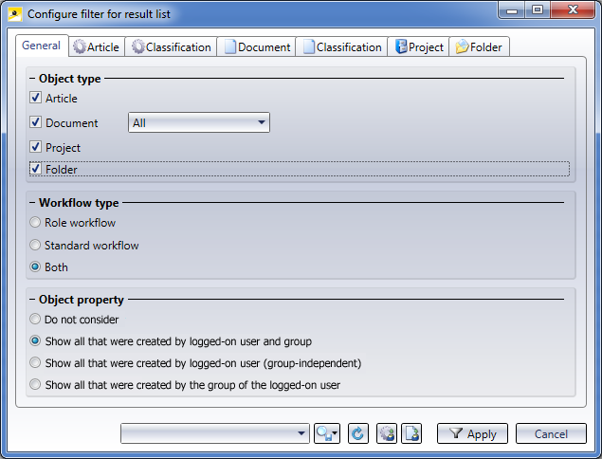Open the saved filter combo box at bottom
Screen dimensions: 602x459
(215, 433)
